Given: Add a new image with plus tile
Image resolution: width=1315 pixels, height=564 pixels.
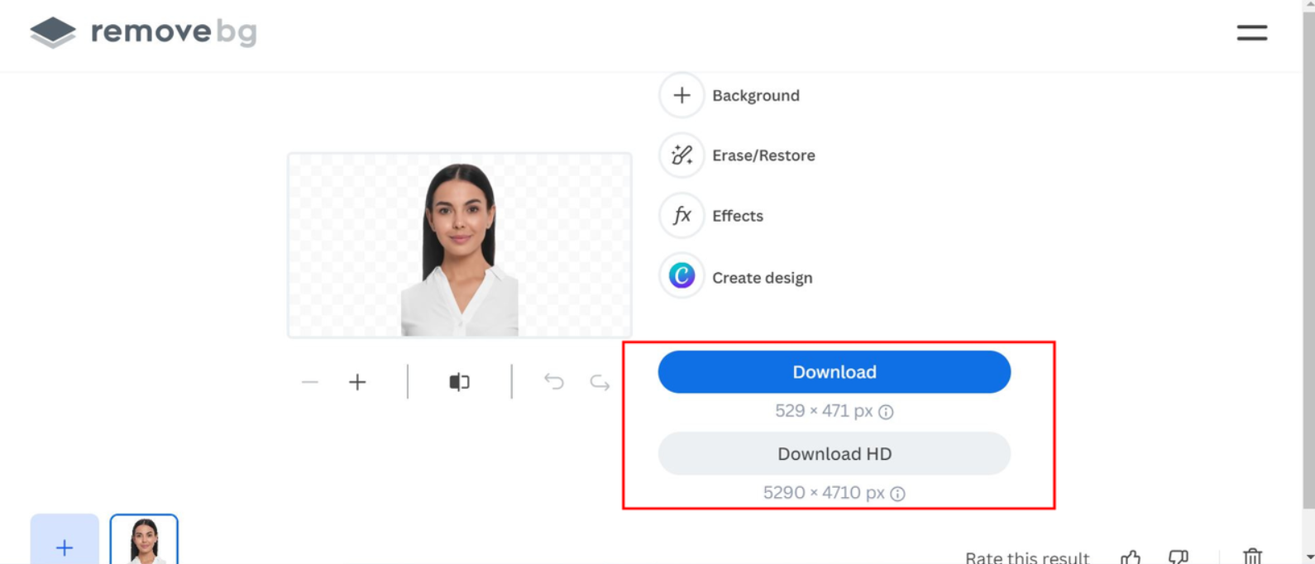Looking at the screenshot, I should point(65,539).
